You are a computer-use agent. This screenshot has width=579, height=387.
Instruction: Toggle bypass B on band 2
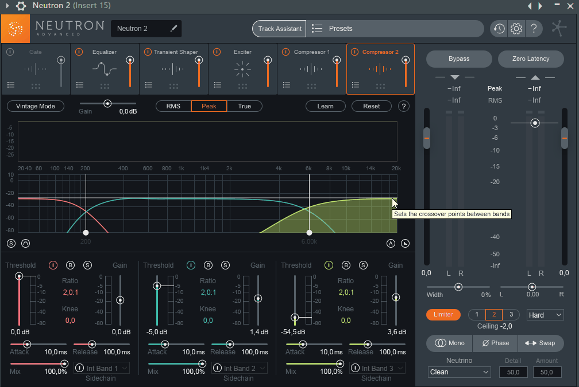point(209,265)
